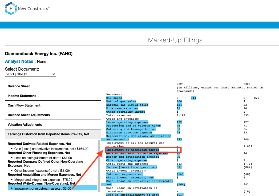Click the highlighted 571 income from operations value

(x=179, y=167)
